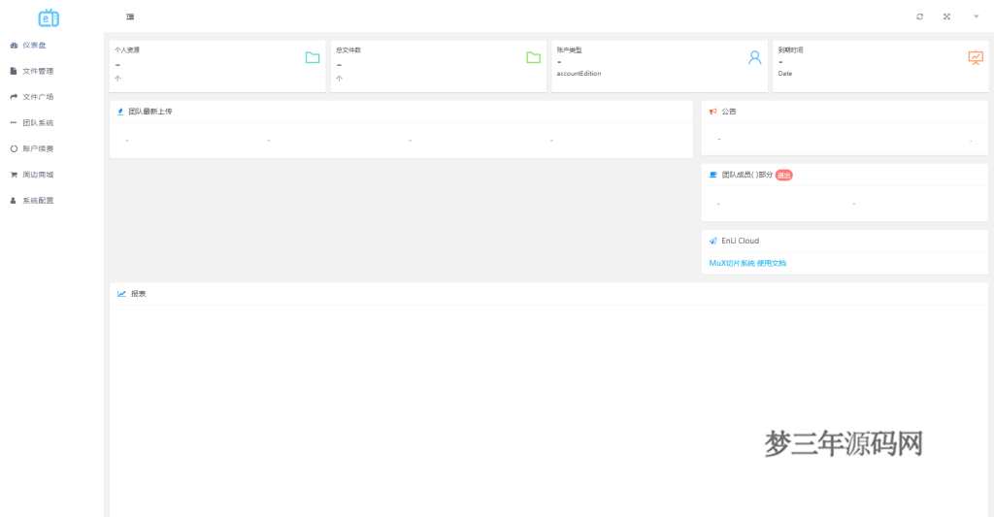Click the user icon in 账户类型 card
994x517 pixels.
[754, 57]
